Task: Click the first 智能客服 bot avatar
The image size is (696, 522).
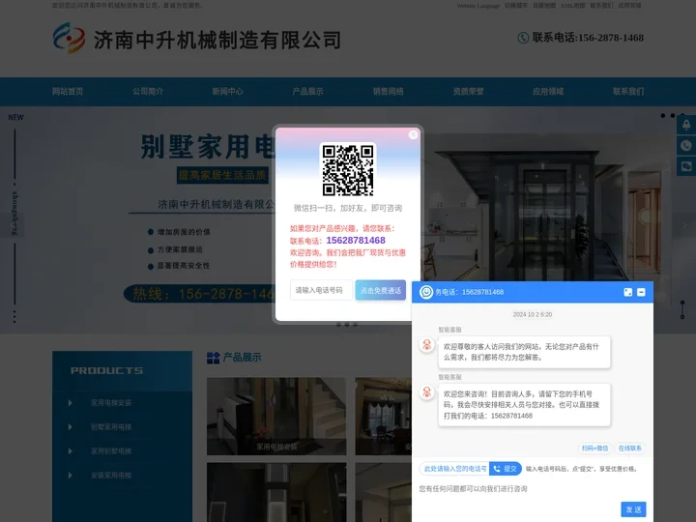Action: coord(426,345)
